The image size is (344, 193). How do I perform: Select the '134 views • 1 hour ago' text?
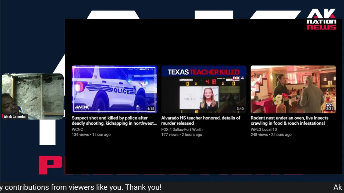pos(91,135)
